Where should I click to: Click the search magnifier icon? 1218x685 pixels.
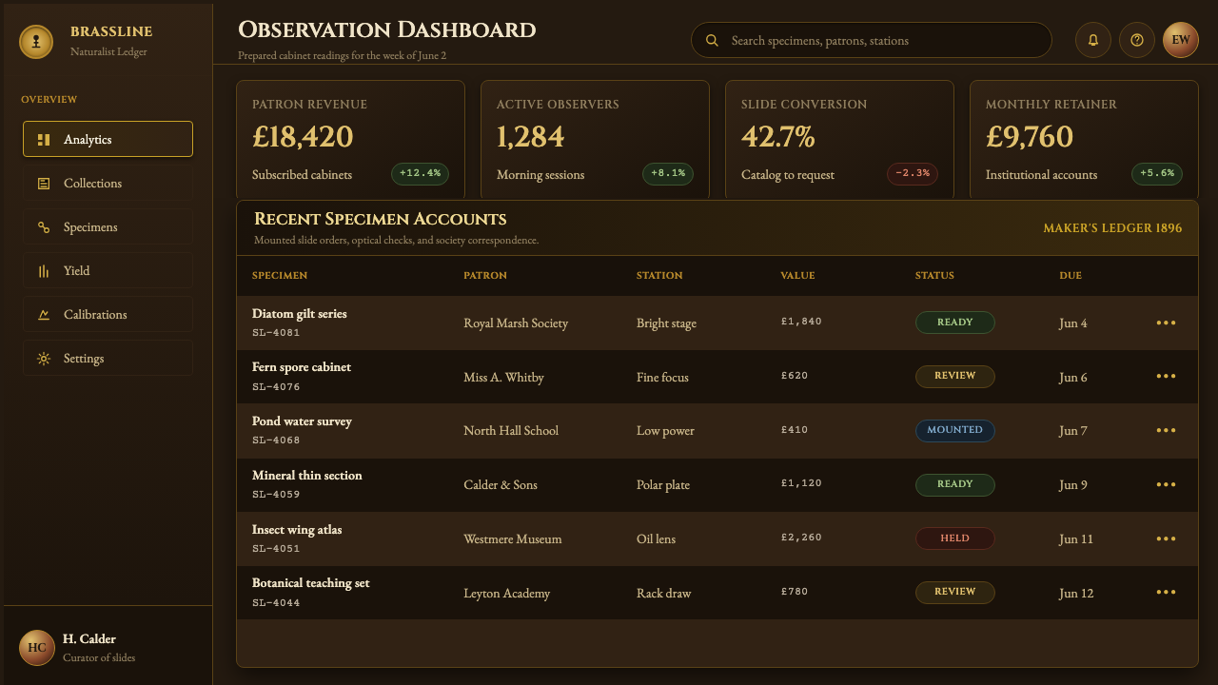[711, 41]
